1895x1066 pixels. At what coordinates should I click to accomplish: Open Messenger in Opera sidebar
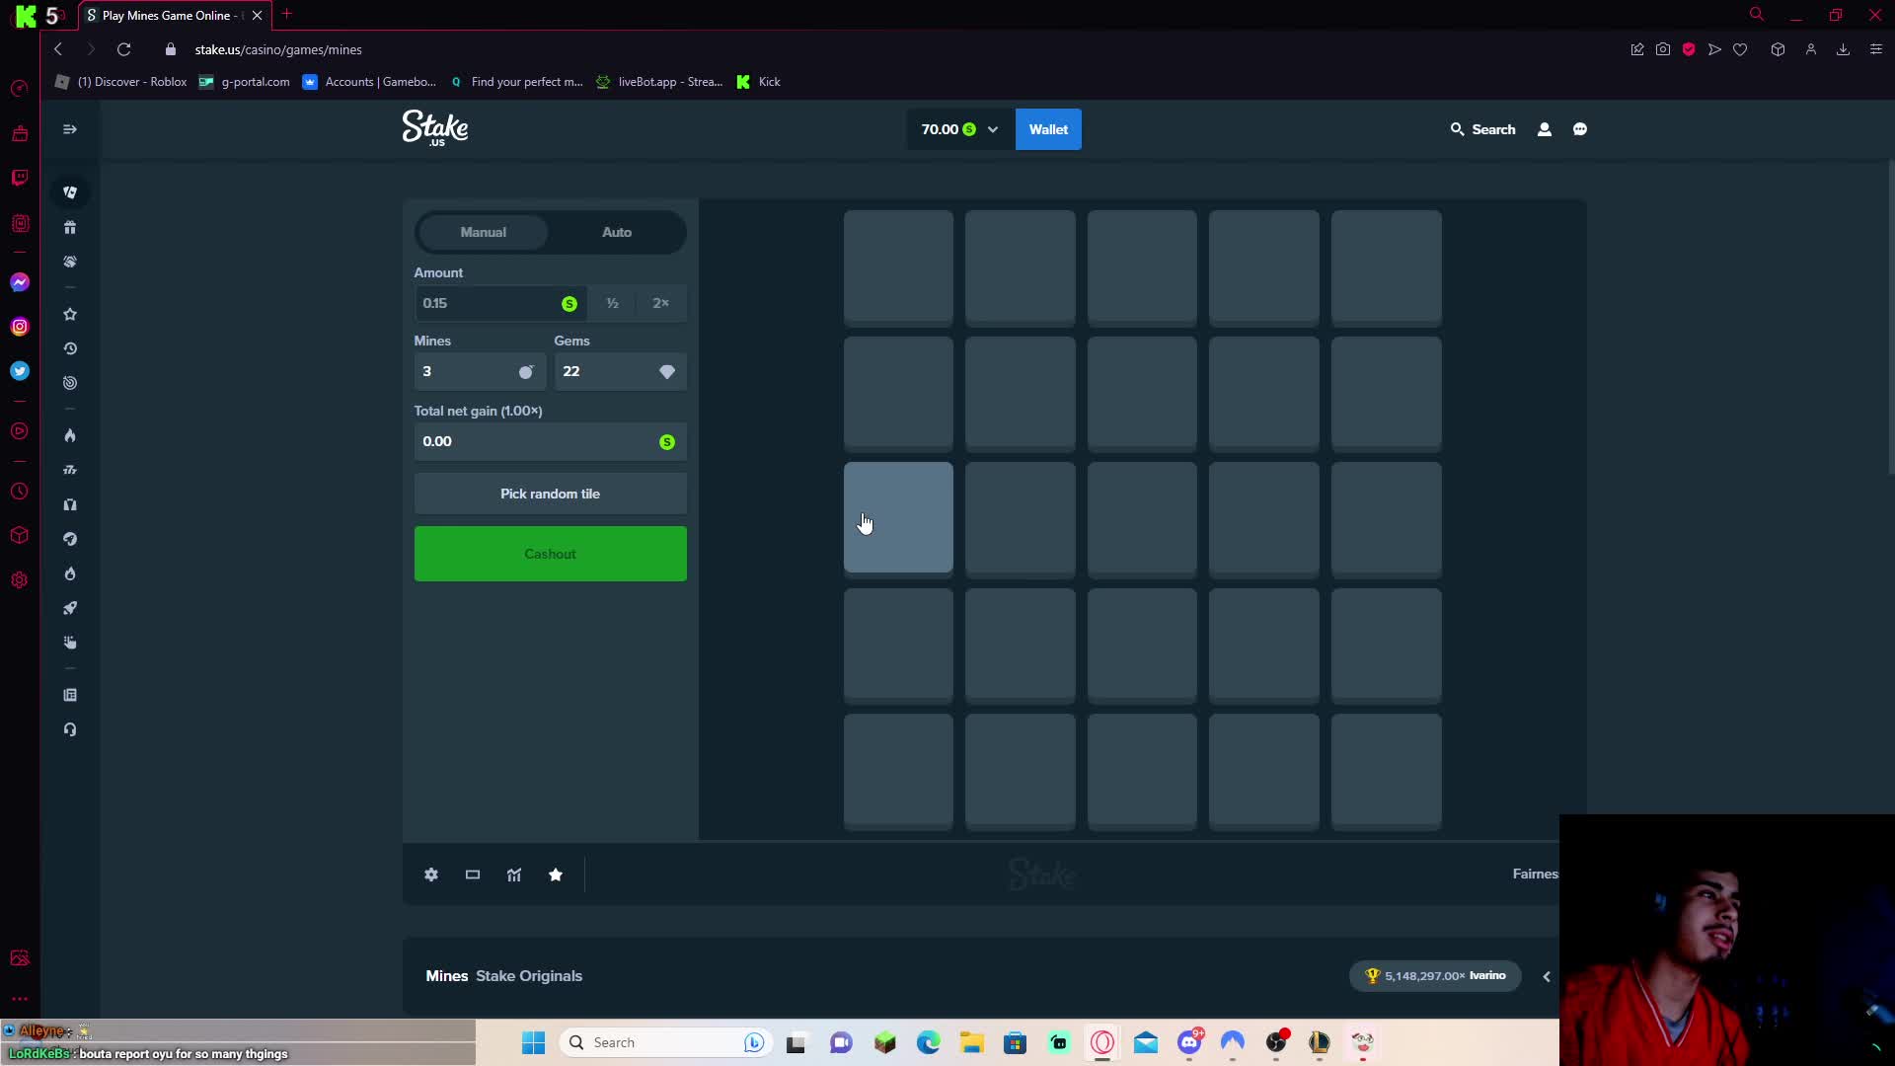coord(20,283)
